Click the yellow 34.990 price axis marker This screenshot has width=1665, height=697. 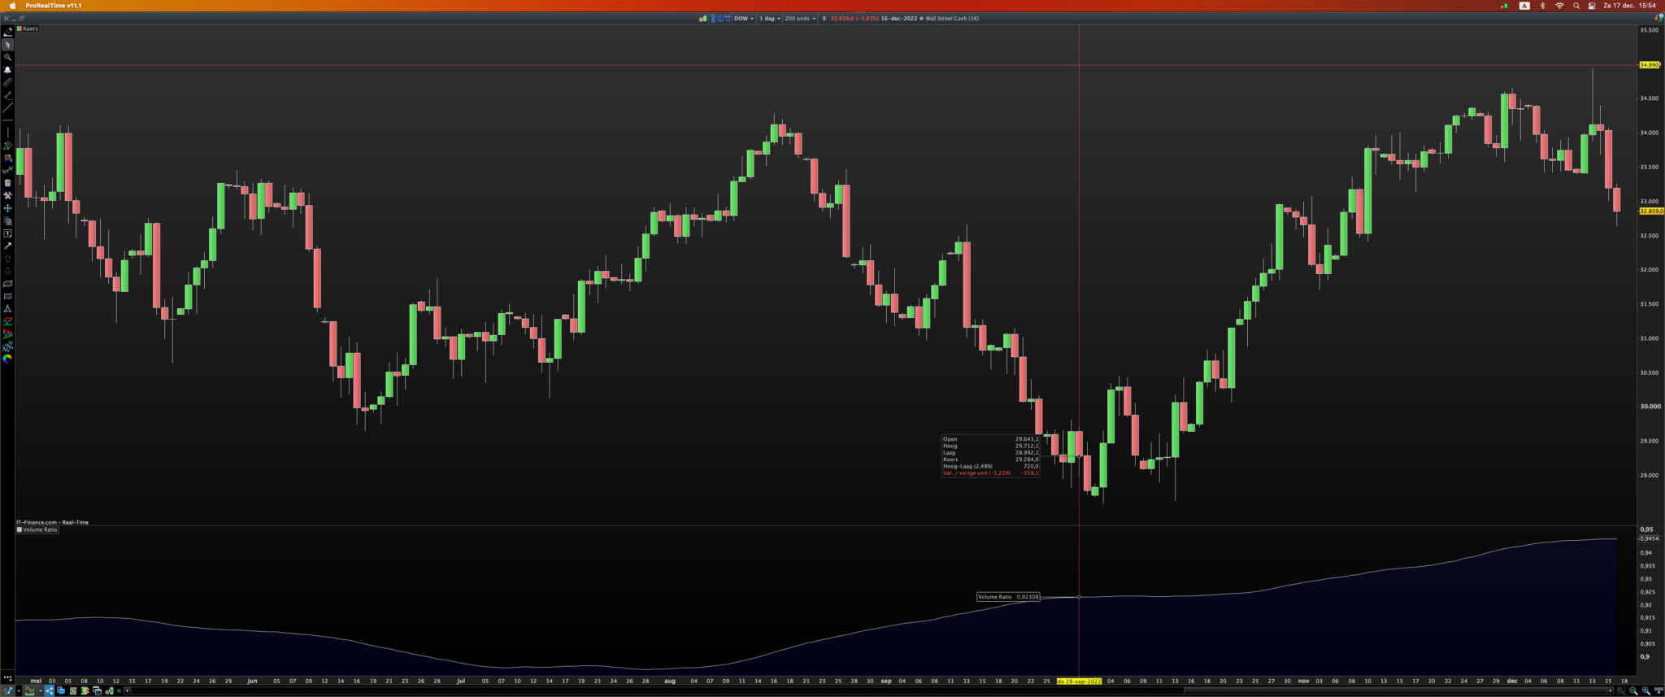[1650, 64]
